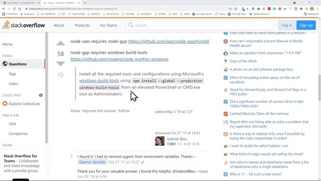
Task: Open Tags in left sidebar
Action: coord(12,74)
